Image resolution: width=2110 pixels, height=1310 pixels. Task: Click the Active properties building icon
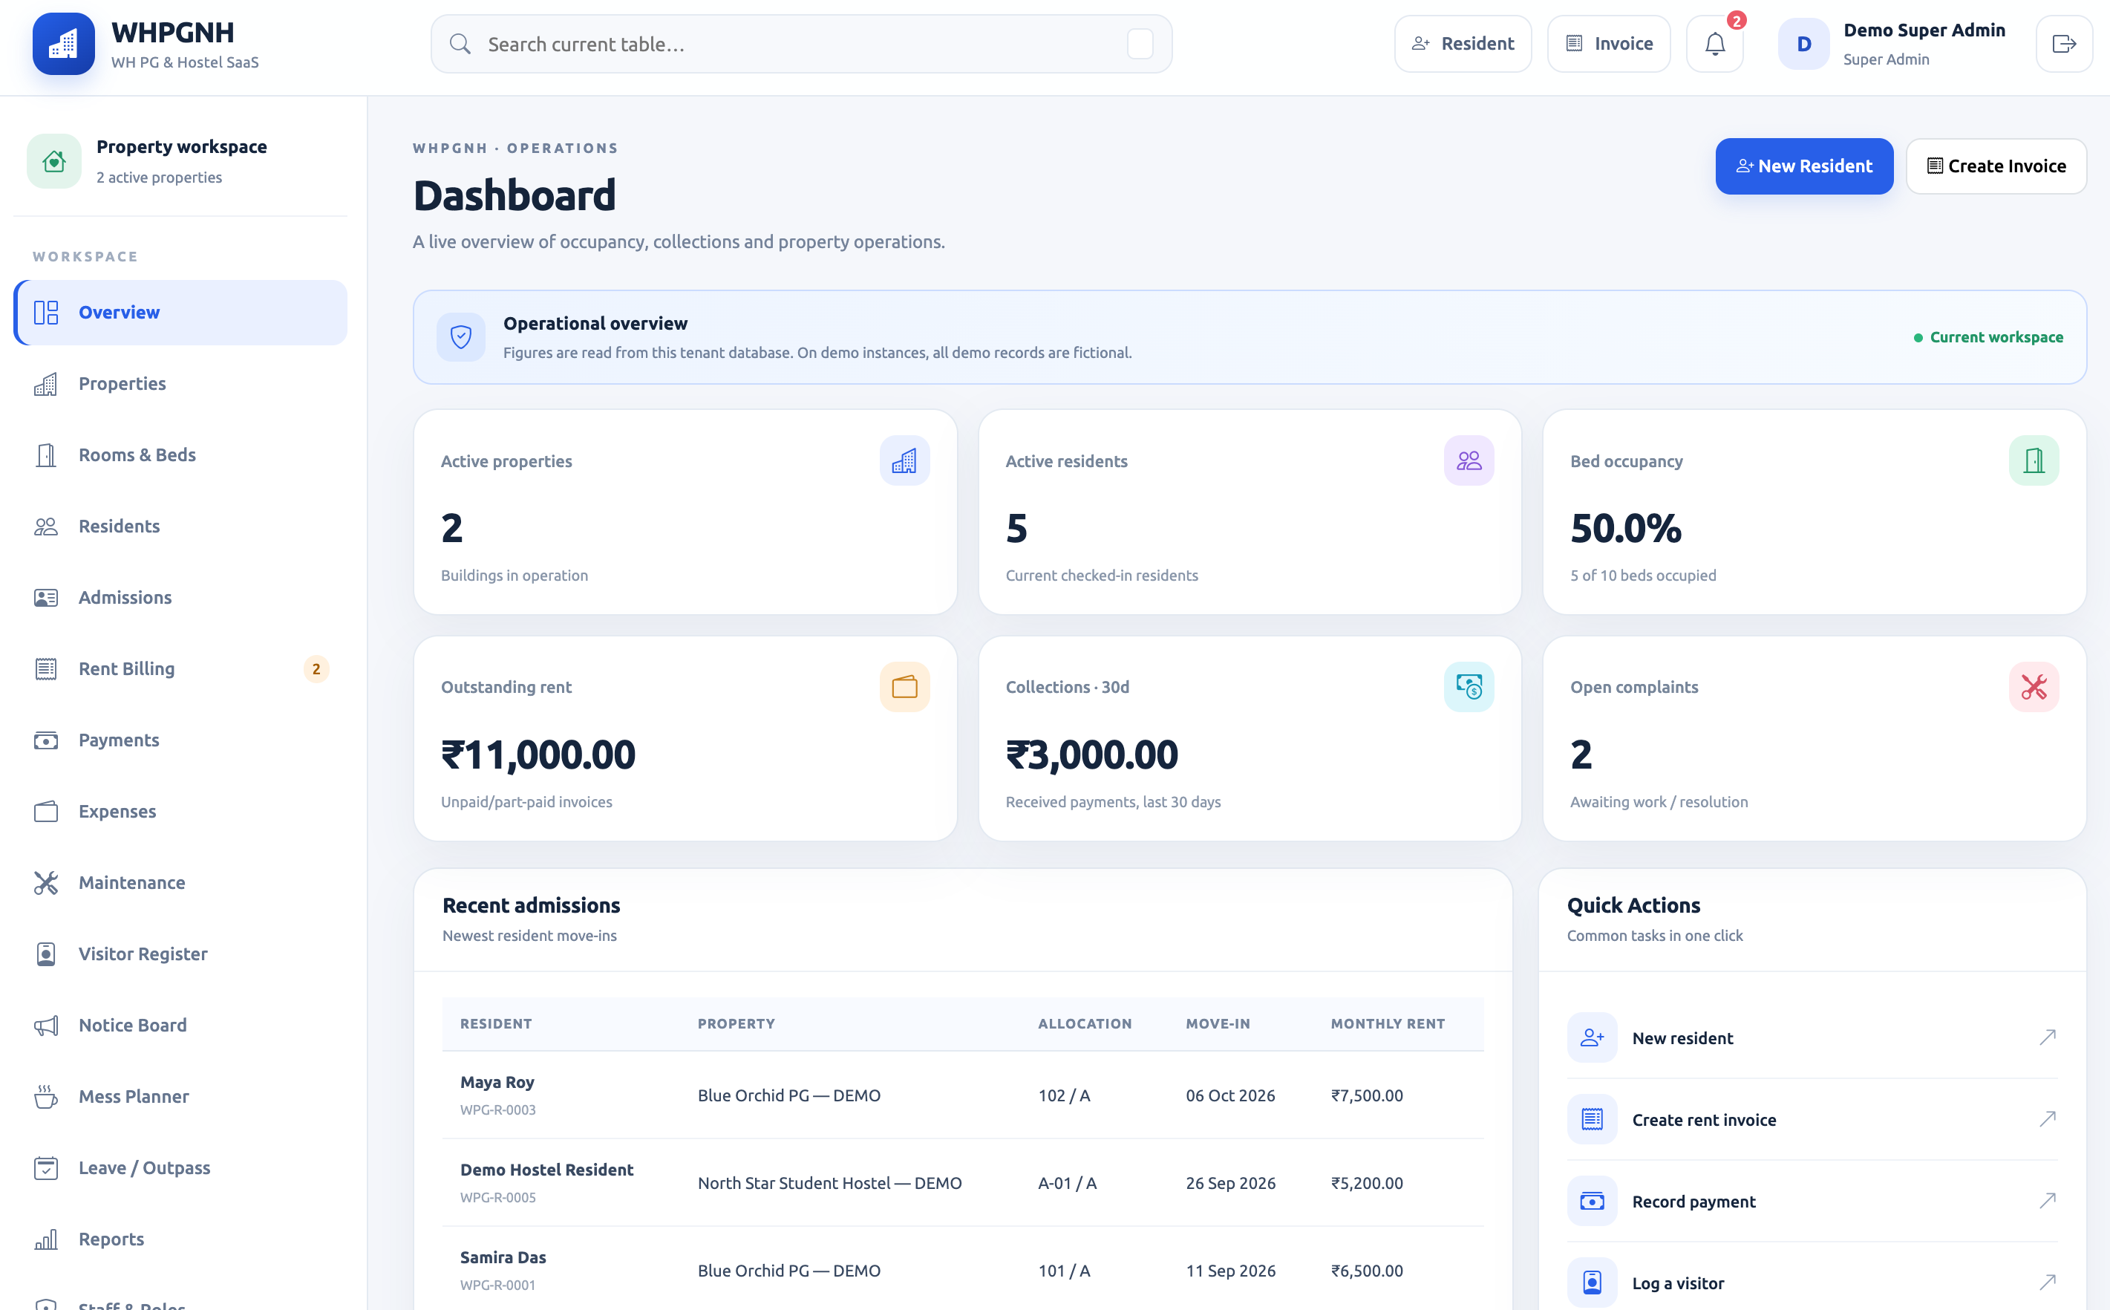904,460
